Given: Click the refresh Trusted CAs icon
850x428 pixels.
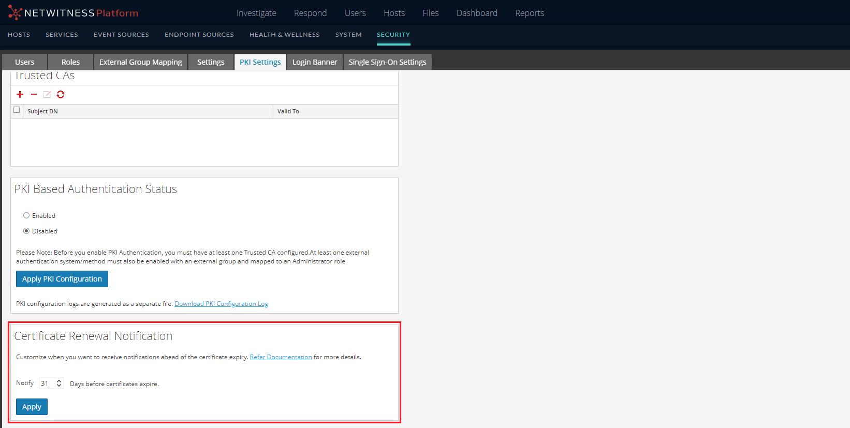Looking at the screenshot, I should pyautogui.click(x=61, y=94).
